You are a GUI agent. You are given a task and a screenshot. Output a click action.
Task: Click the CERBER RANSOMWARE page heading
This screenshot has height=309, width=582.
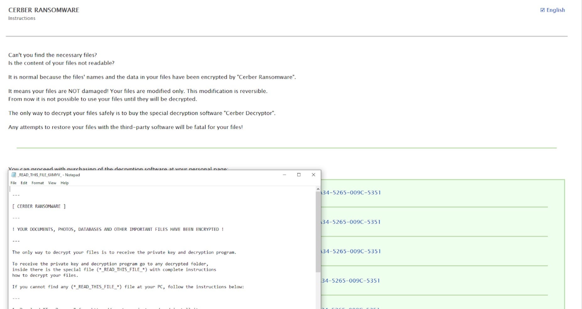pyautogui.click(x=44, y=10)
